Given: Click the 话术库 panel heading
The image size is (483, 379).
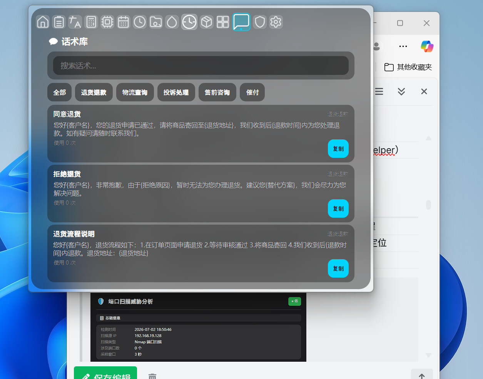Looking at the screenshot, I should (x=75, y=41).
